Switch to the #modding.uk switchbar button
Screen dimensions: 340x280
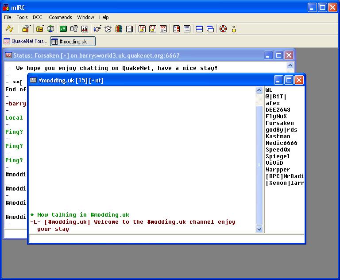pyautogui.click(x=73, y=41)
